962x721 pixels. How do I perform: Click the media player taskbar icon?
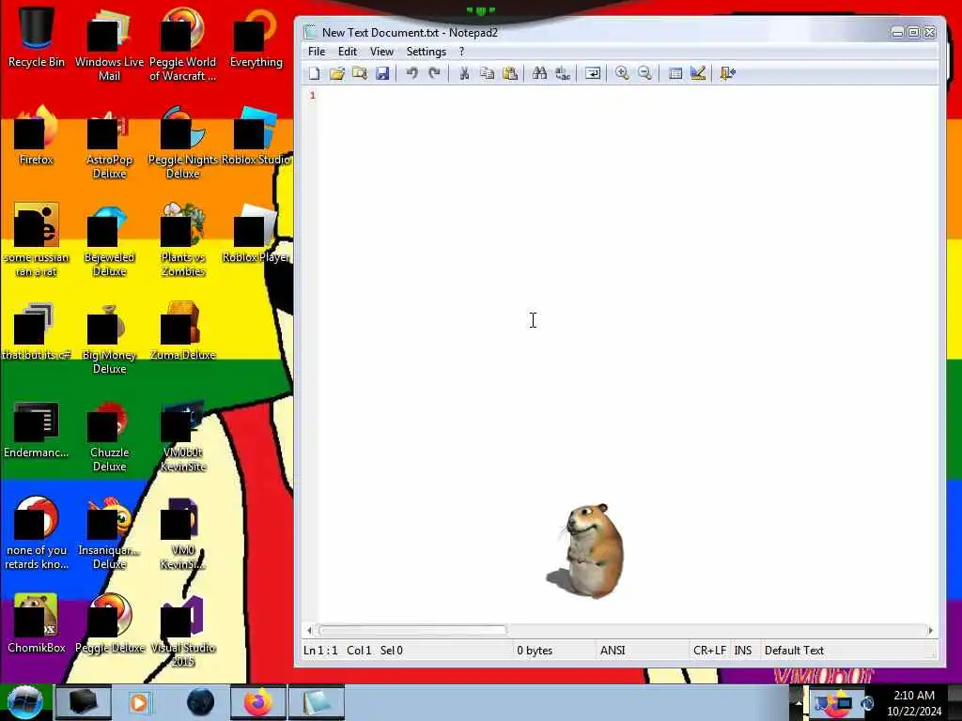[139, 702]
